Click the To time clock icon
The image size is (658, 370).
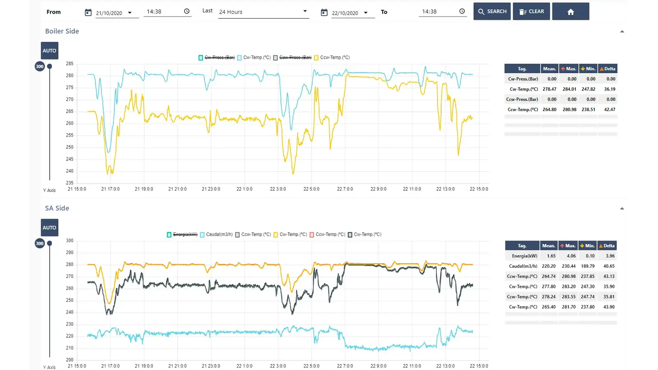[x=462, y=12]
